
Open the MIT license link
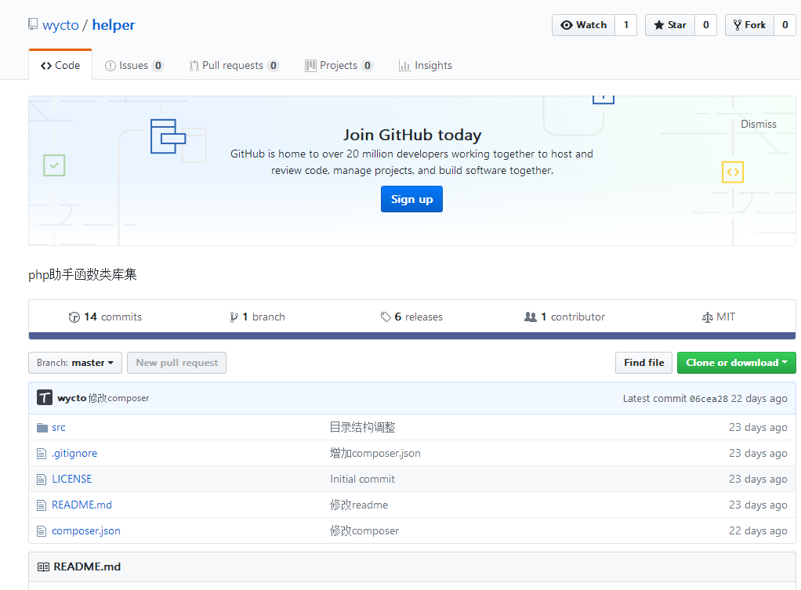719,317
